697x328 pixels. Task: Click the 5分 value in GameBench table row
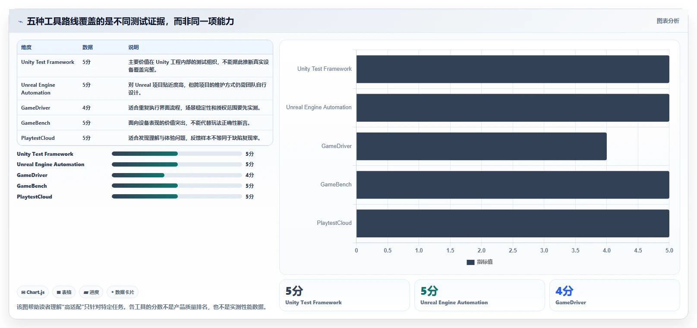click(x=86, y=123)
